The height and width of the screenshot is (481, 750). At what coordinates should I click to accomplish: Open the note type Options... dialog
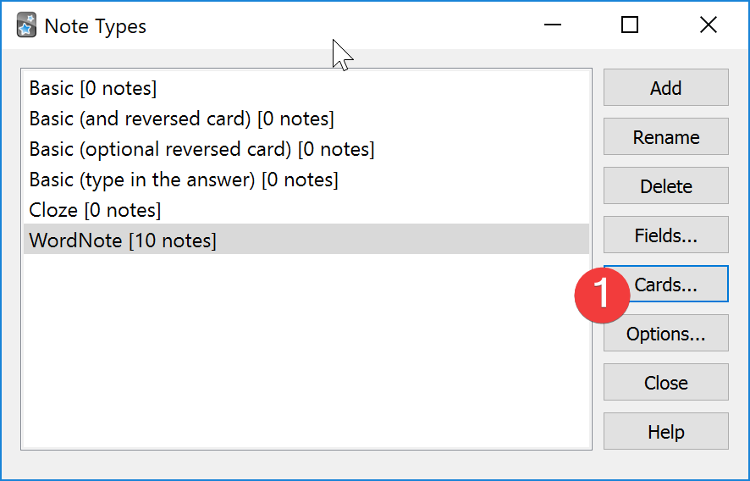[665, 334]
